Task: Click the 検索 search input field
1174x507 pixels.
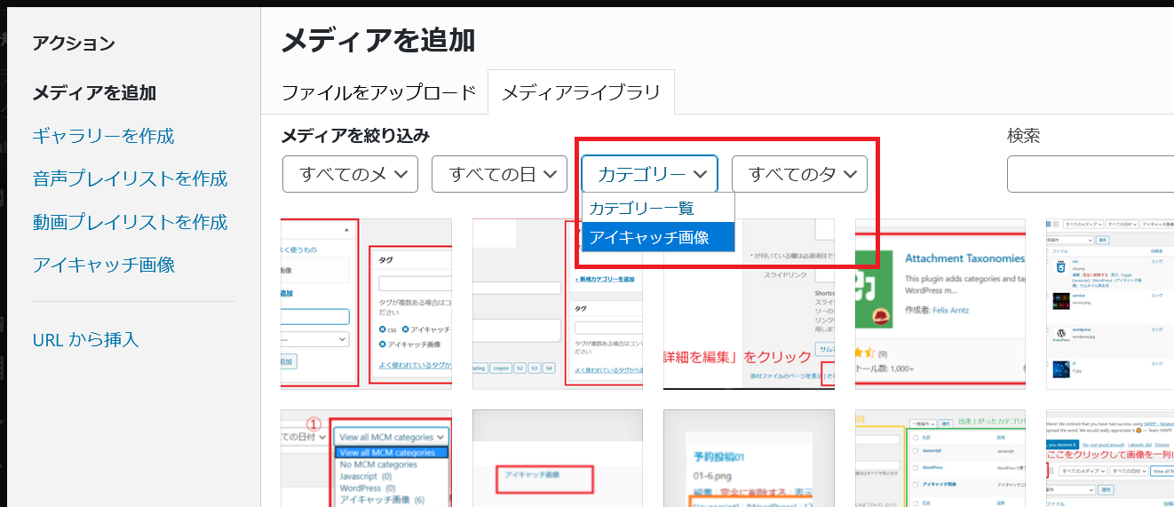Action: pos(1089,174)
